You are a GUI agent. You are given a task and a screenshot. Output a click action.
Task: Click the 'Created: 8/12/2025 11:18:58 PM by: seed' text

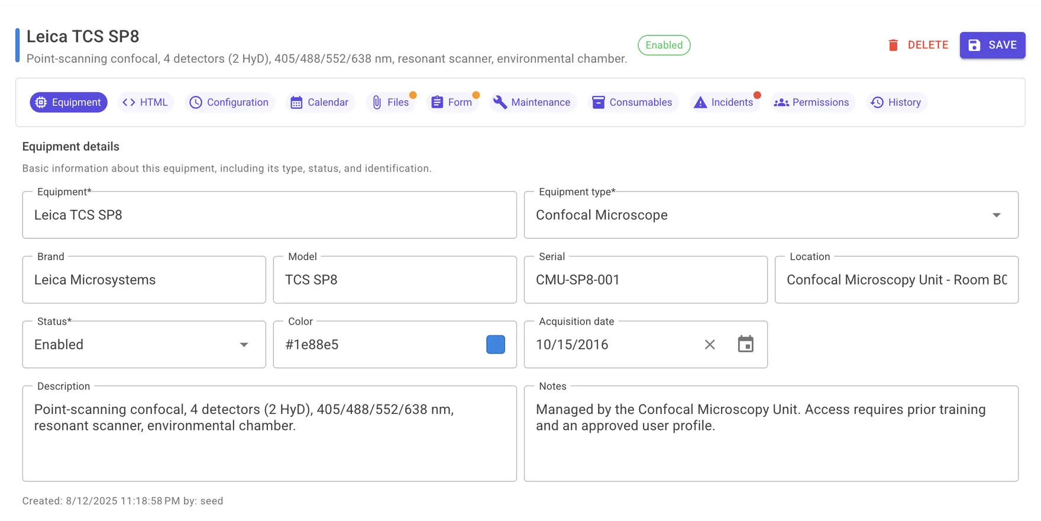tap(123, 501)
